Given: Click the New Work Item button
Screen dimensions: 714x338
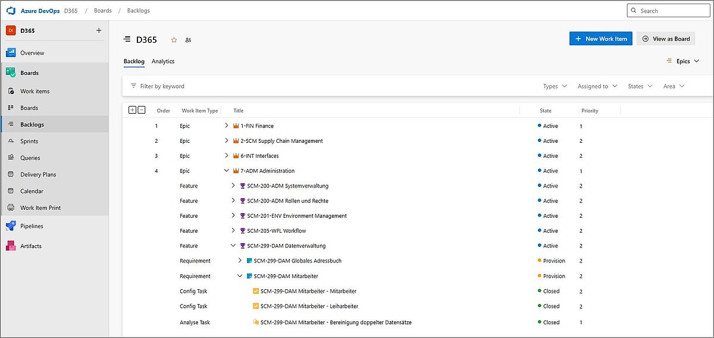Looking at the screenshot, I should 600,39.
